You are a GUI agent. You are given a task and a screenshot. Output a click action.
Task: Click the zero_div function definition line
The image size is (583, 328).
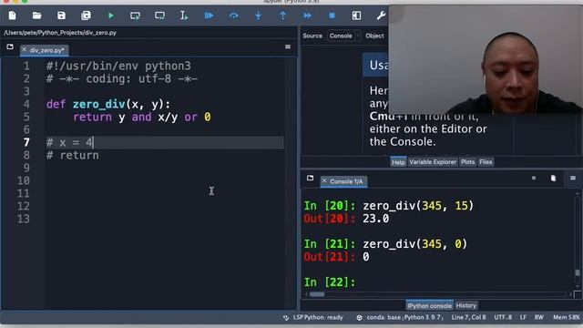click(108, 104)
